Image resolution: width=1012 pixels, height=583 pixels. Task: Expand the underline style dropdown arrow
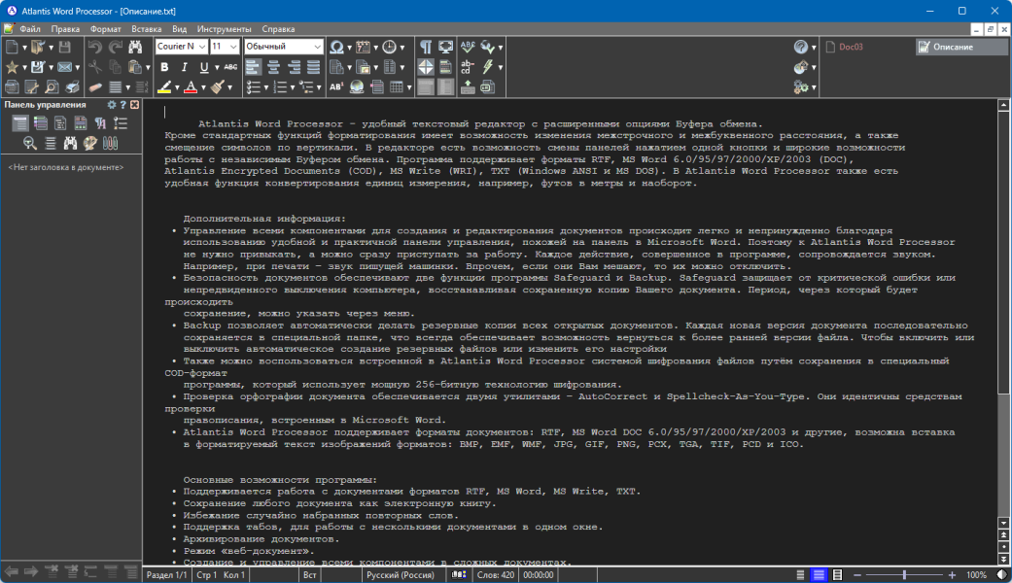(217, 67)
